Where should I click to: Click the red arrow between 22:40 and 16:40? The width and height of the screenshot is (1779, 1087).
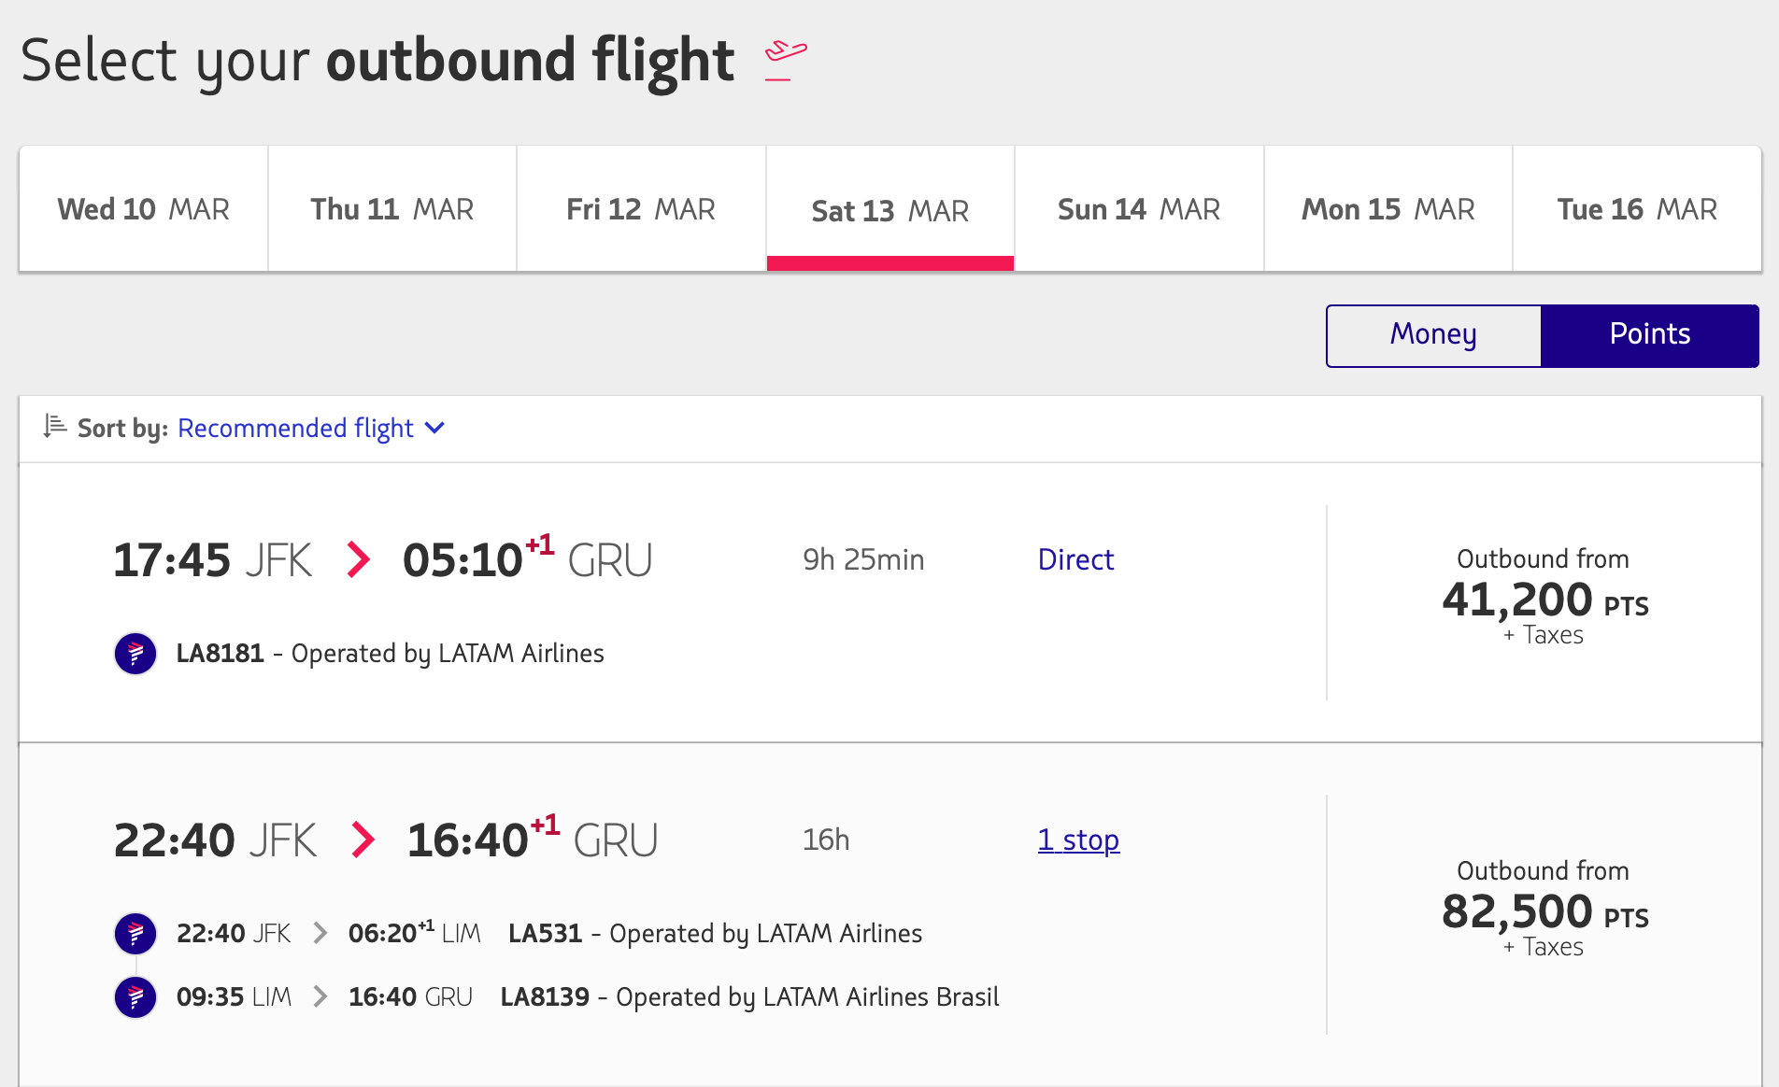pos(363,839)
